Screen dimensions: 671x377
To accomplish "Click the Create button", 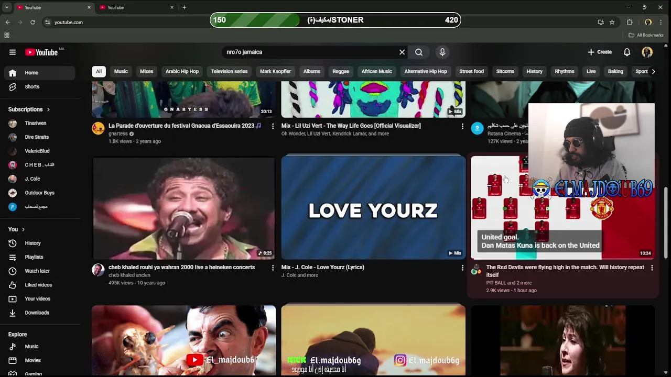I will pyautogui.click(x=600, y=52).
